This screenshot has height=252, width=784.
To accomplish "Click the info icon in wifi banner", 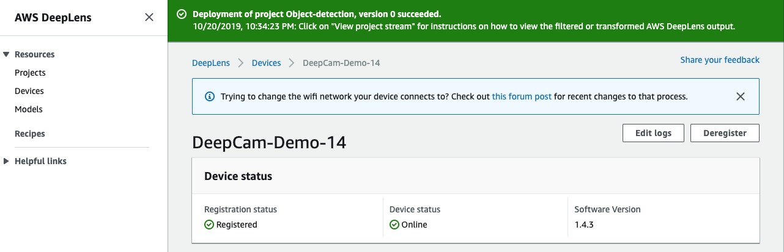I will point(209,96).
